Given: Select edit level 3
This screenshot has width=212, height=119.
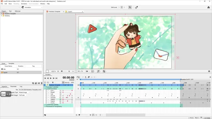Looking at the screenshot, I should (124, 7).
